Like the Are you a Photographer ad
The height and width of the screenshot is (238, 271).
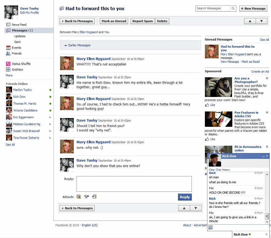click(x=210, y=105)
